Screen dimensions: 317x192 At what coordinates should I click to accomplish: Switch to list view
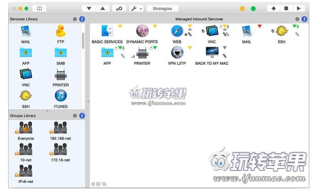(x=98, y=184)
